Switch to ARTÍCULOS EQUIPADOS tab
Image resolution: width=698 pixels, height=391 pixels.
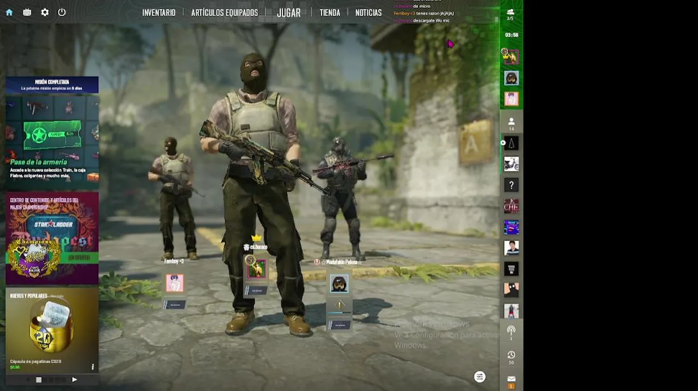[x=225, y=12]
